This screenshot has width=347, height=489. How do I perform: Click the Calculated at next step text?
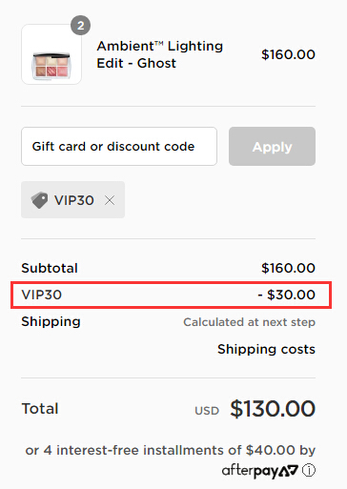pyautogui.click(x=249, y=322)
